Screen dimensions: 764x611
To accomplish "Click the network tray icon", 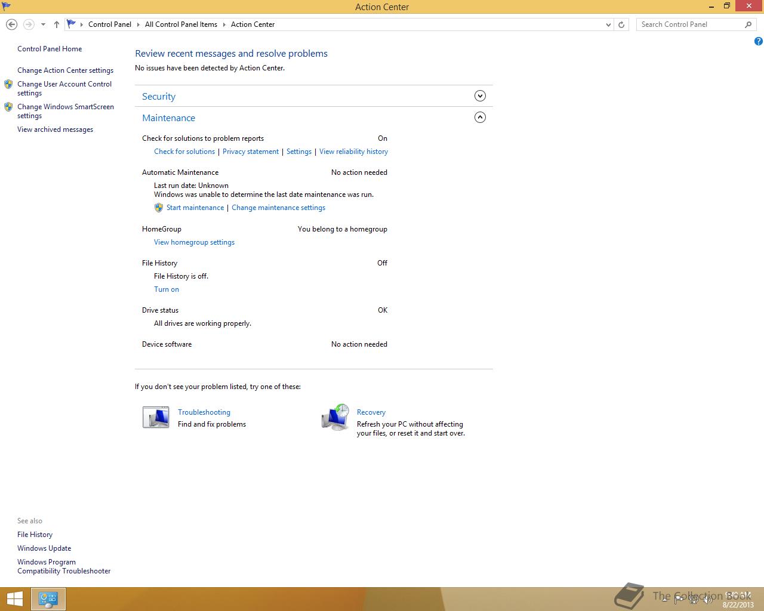I will click(x=694, y=599).
